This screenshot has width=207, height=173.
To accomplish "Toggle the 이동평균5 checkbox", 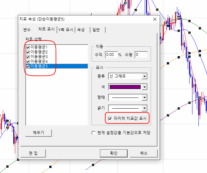I will pos(28,66).
